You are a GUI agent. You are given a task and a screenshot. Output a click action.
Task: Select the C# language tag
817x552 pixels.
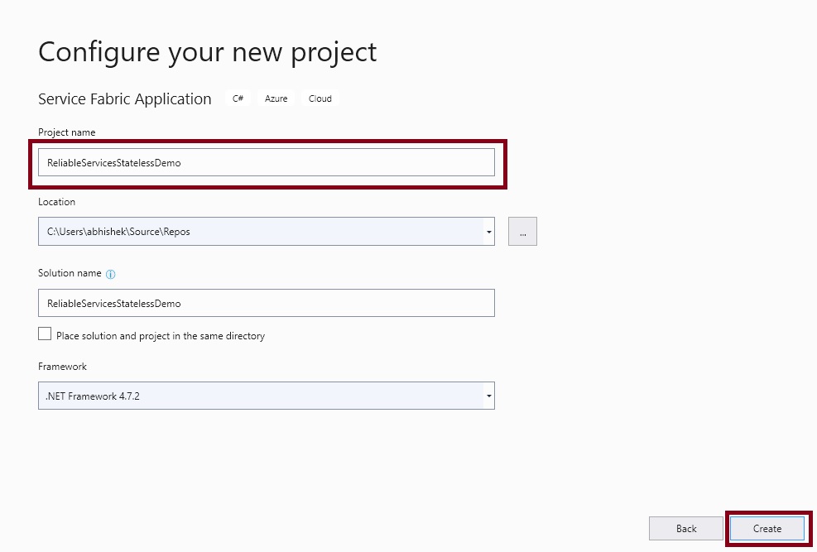click(x=238, y=98)
